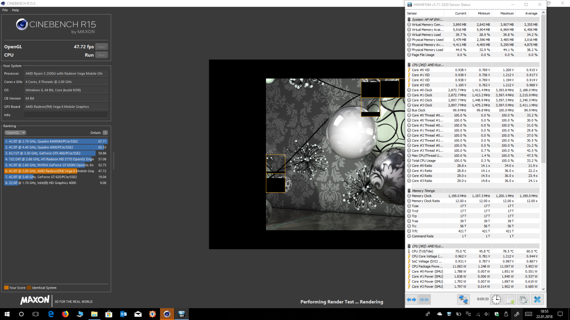Click the CPU Run button
570x320 pixels.
tap(101, 55)
